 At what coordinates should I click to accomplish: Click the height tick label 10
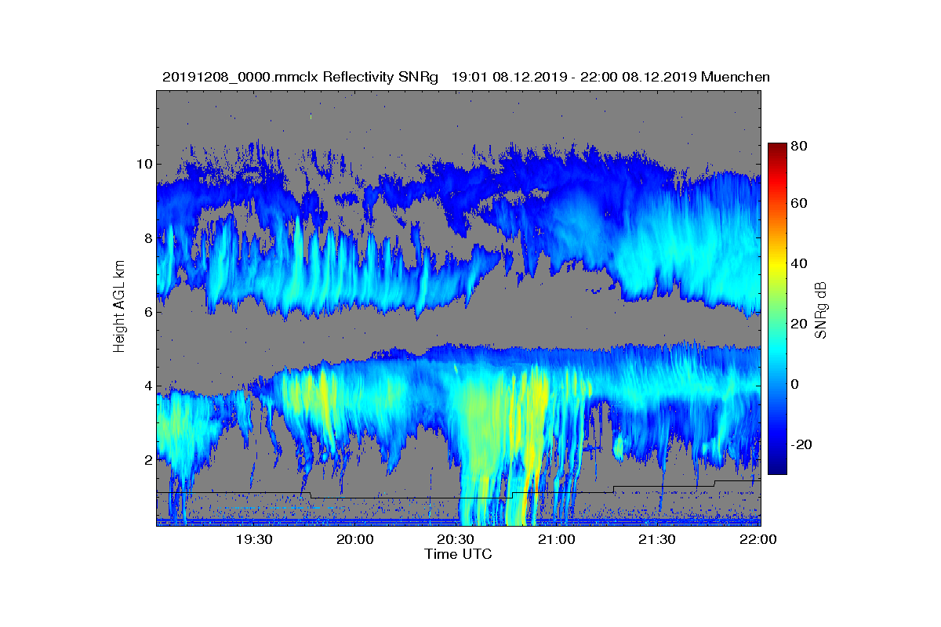pos(143,164)
